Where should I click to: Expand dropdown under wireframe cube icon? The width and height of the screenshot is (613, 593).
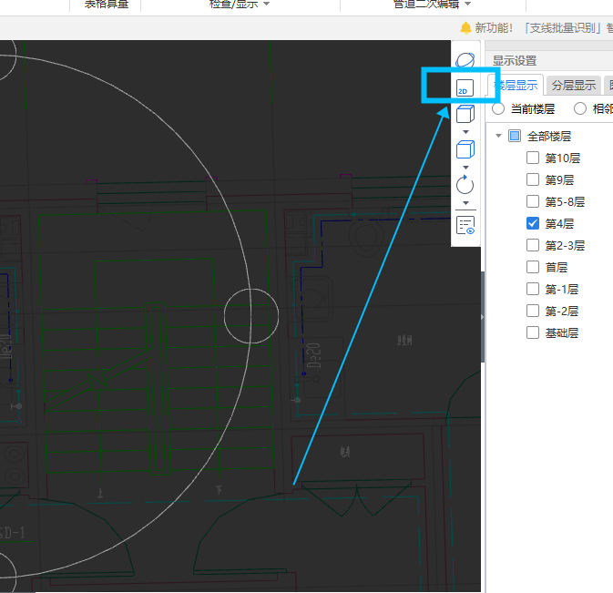pyautogui.click(x=465, y=132)
